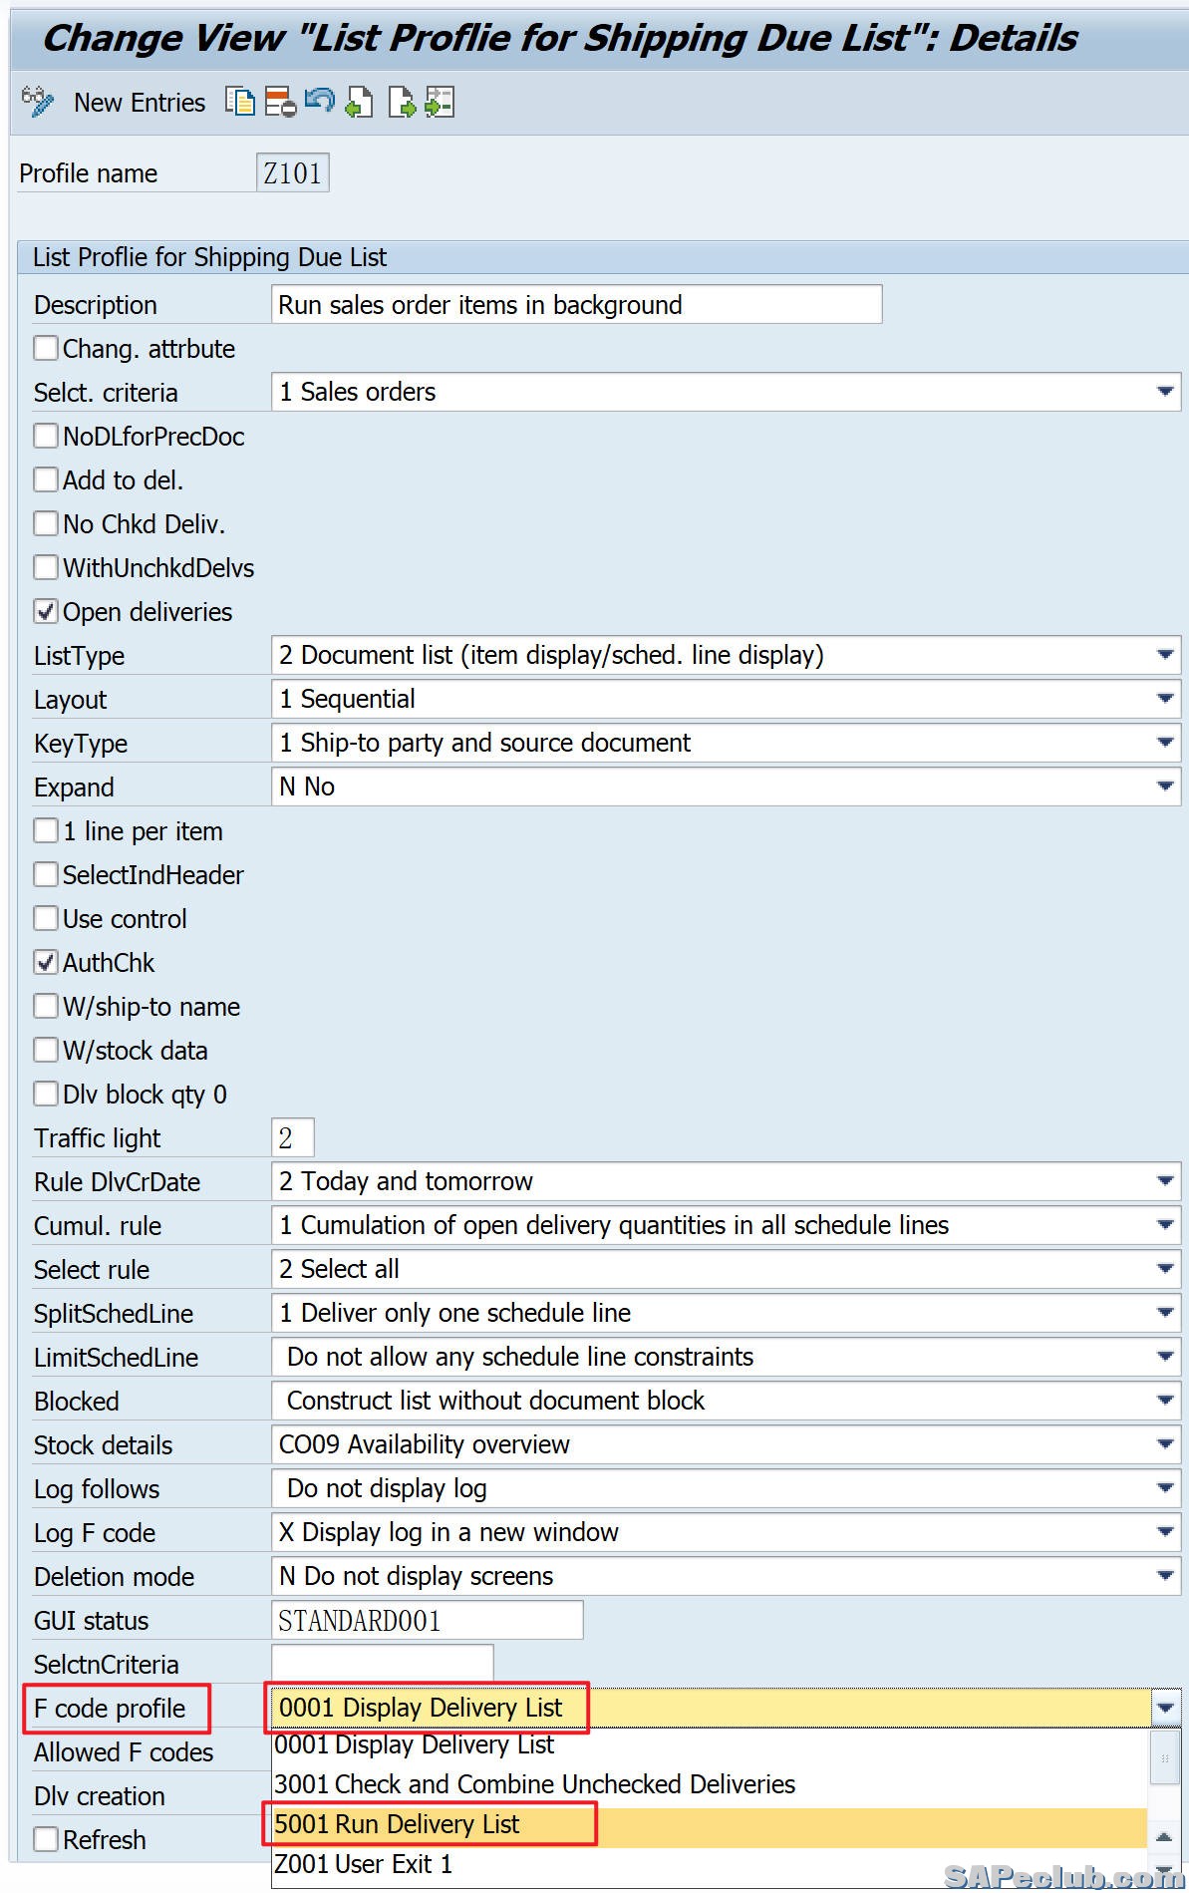Disable the AuthChk checkbox

pos(46,962)
